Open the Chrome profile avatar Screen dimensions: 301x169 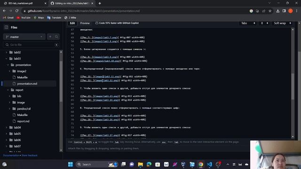tap(291, 11)
